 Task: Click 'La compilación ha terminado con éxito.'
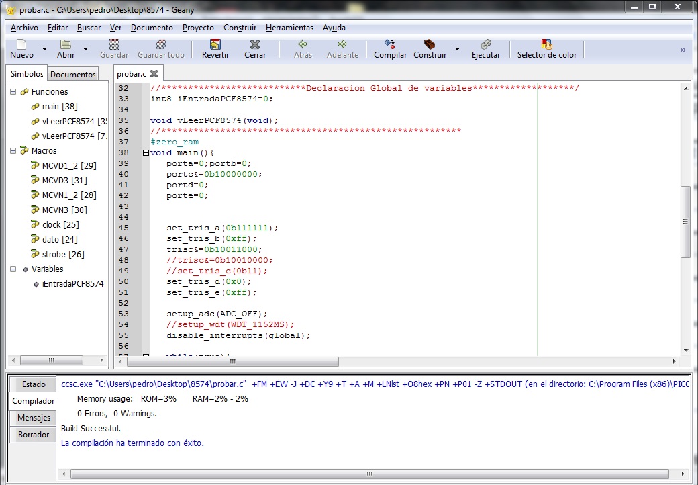(x=132, y=443)
